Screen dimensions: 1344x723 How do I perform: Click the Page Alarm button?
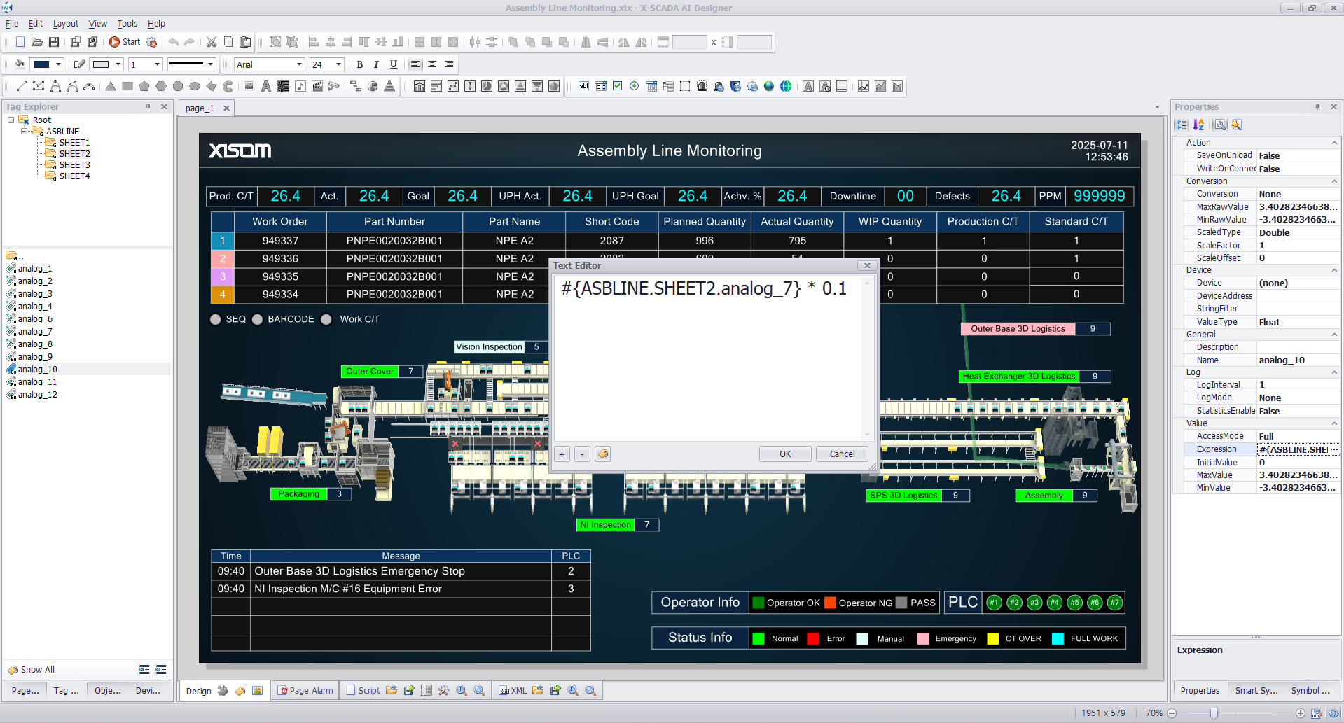(306, 691)
